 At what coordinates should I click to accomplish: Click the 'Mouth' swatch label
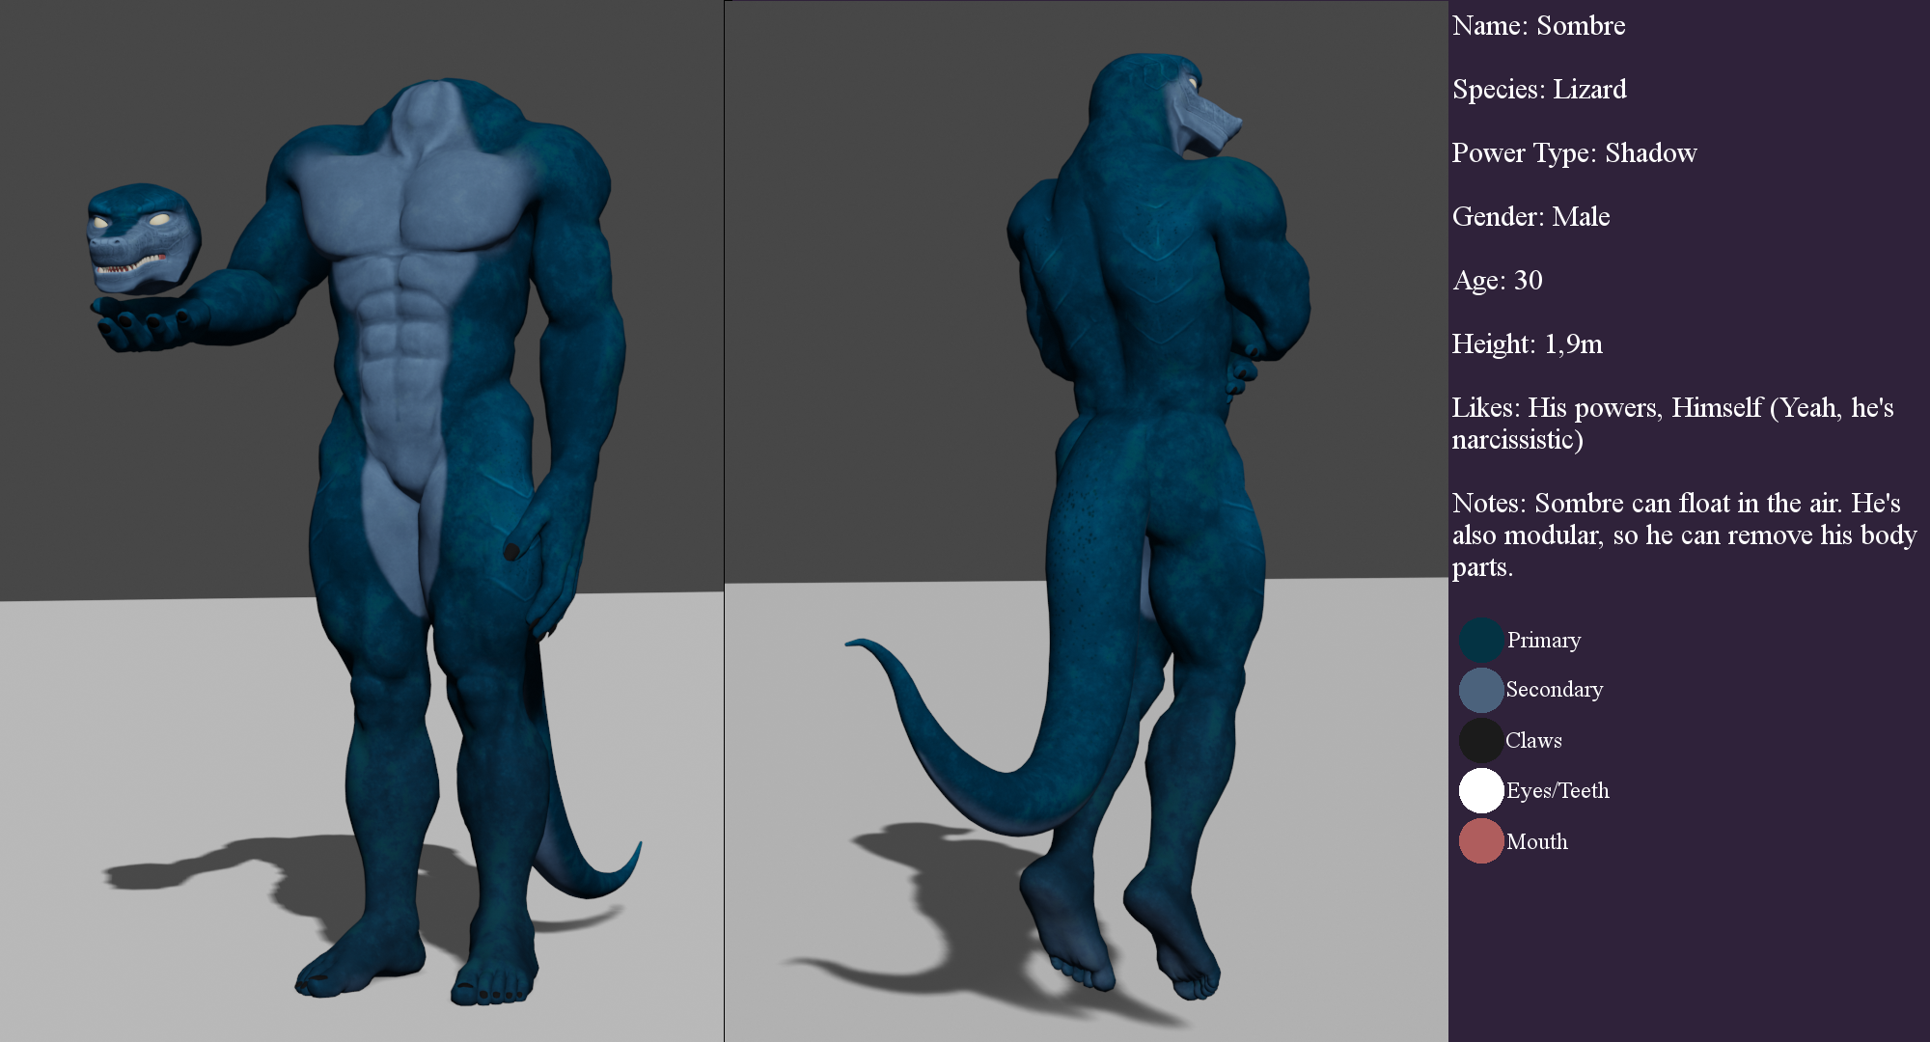tap(1537, 842)
